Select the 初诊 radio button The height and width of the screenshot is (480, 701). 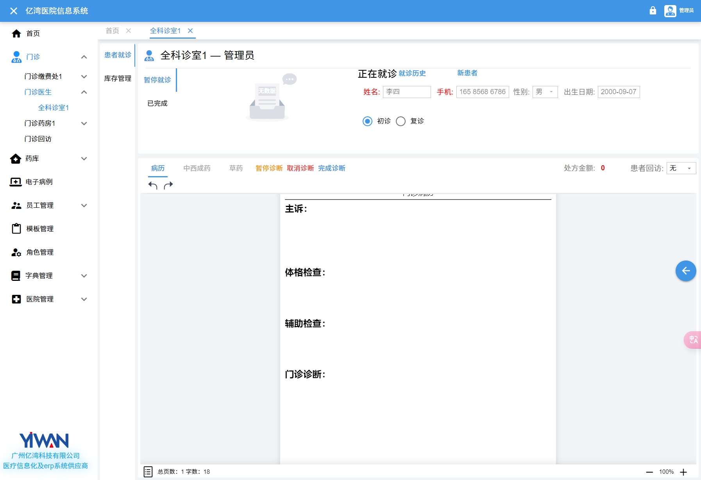coord(367,121)
